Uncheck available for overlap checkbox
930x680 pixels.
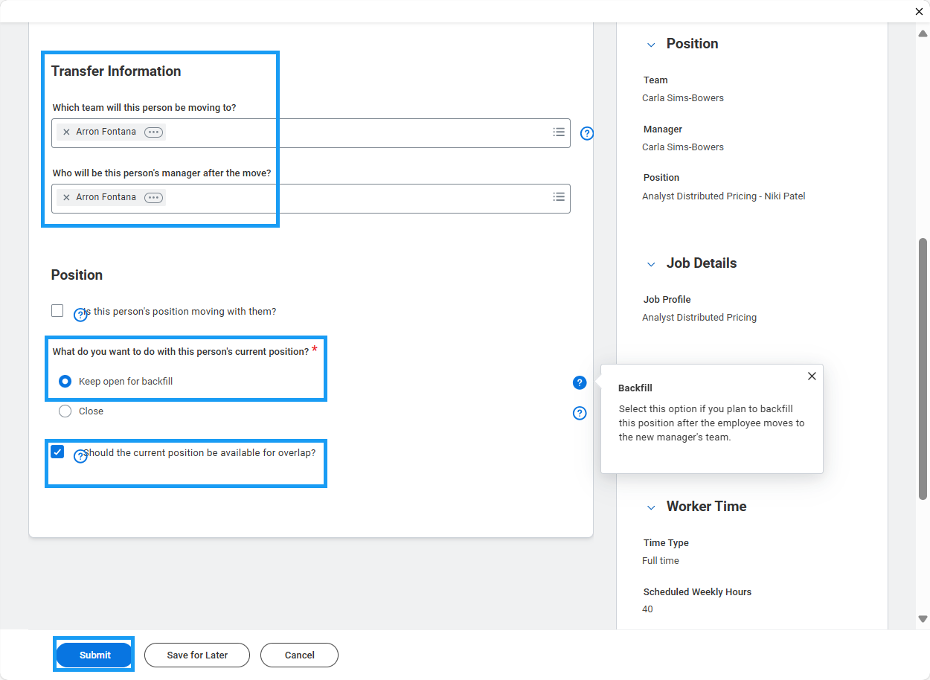point(57,452)
